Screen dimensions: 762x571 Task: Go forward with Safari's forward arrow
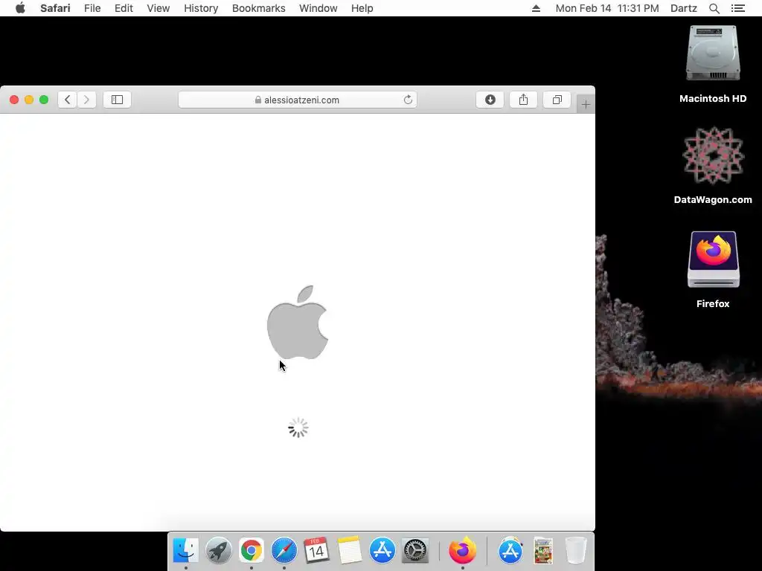coord(86,100)
